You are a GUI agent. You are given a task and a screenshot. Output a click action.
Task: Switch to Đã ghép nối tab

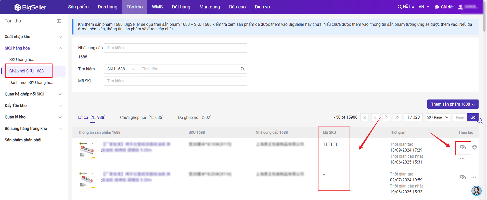point(195,117)
